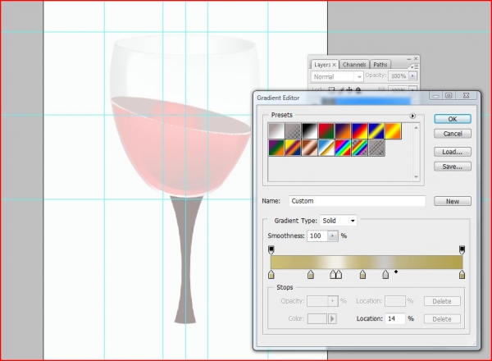Select the first white color stop
Viewport: 492px width, 361px height.
[333, 275]
